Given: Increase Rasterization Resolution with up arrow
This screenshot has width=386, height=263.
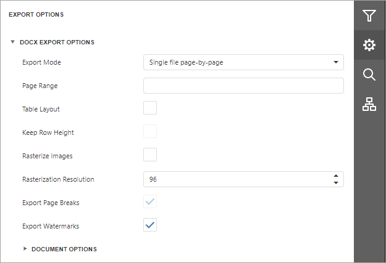Looking at the screenshot, I should 335,176.
